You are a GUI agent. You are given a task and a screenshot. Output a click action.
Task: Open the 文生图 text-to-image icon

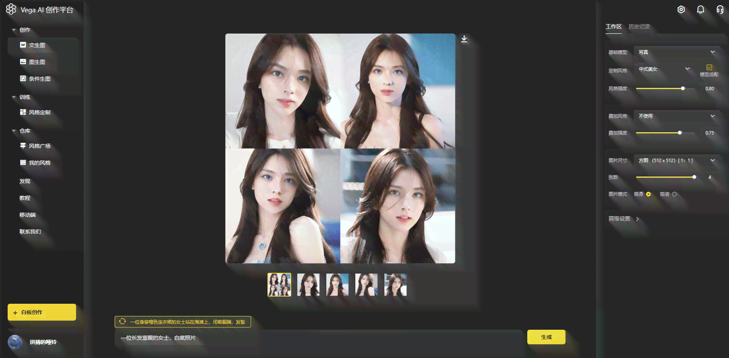click(x=23, y=45)
